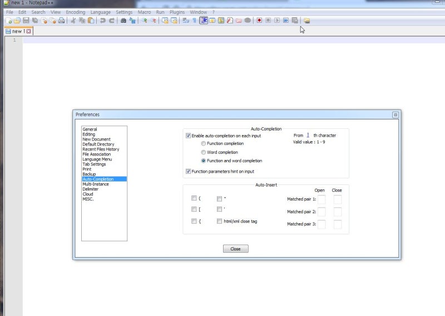Click the Save toolbar icon

(26, 21)
